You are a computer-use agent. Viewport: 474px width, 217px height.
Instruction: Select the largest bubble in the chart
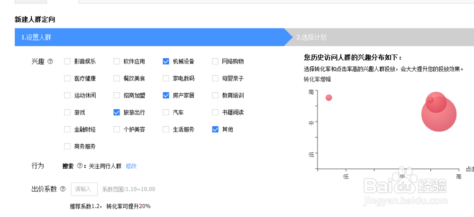pyautogui.click(x=439, y=114)
